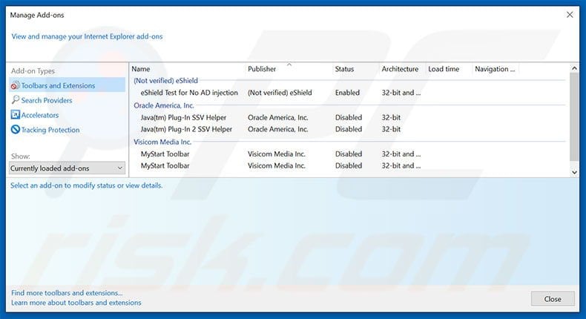Select Java(tm) Plug-In SSV Helper entry
Image resolution: width=586 pixels, height=319 pixels.
[x=183, y=117]
